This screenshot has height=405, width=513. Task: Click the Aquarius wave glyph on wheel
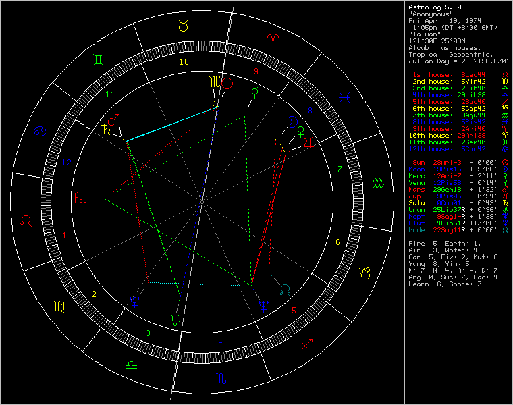click(379, 183)
